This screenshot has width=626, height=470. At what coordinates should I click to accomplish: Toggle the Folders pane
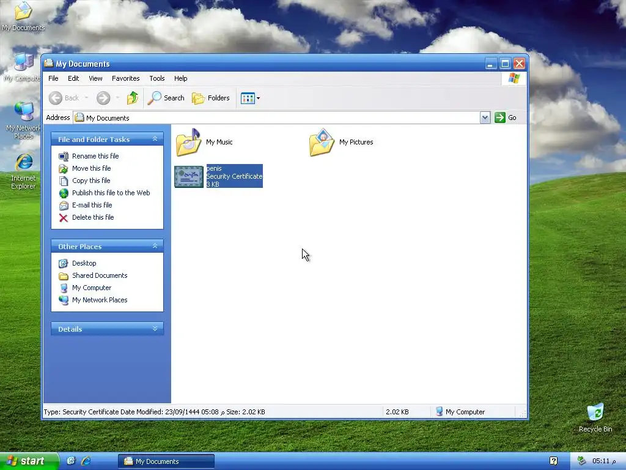[211, 98]
